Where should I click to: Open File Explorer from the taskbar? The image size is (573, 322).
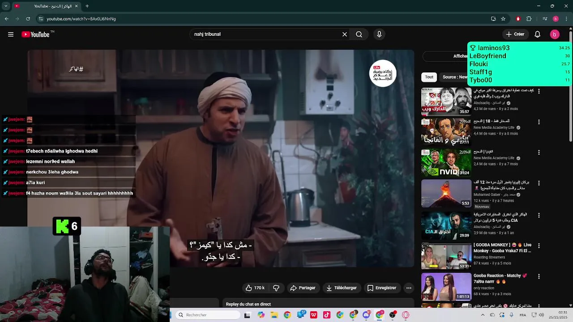pos(274,315)
